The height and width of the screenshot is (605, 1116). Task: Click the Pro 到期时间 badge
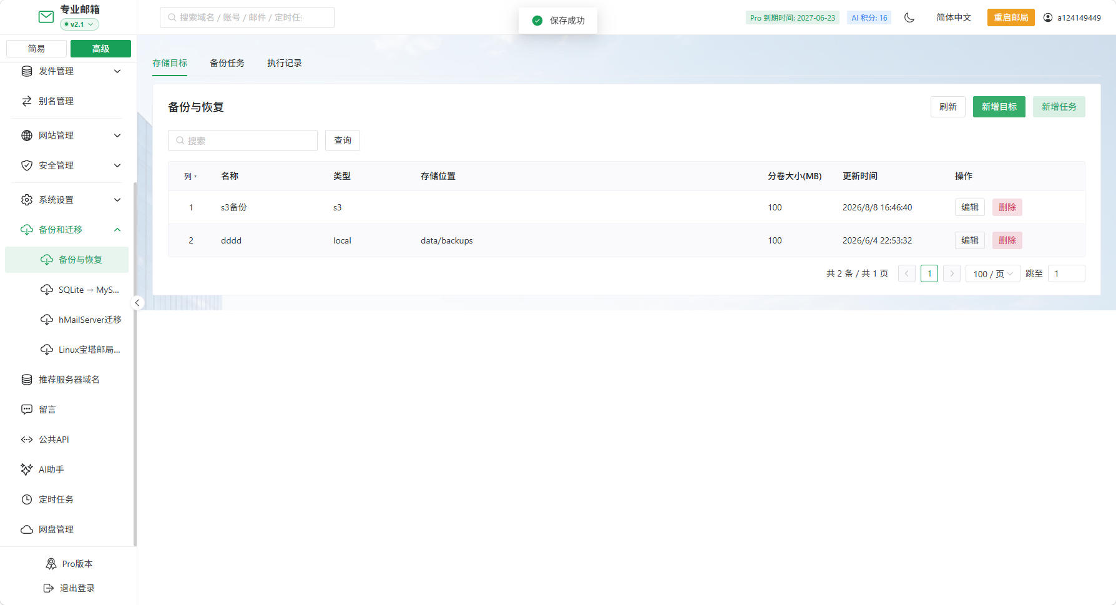pyautogui.click(x=793, y=17)
